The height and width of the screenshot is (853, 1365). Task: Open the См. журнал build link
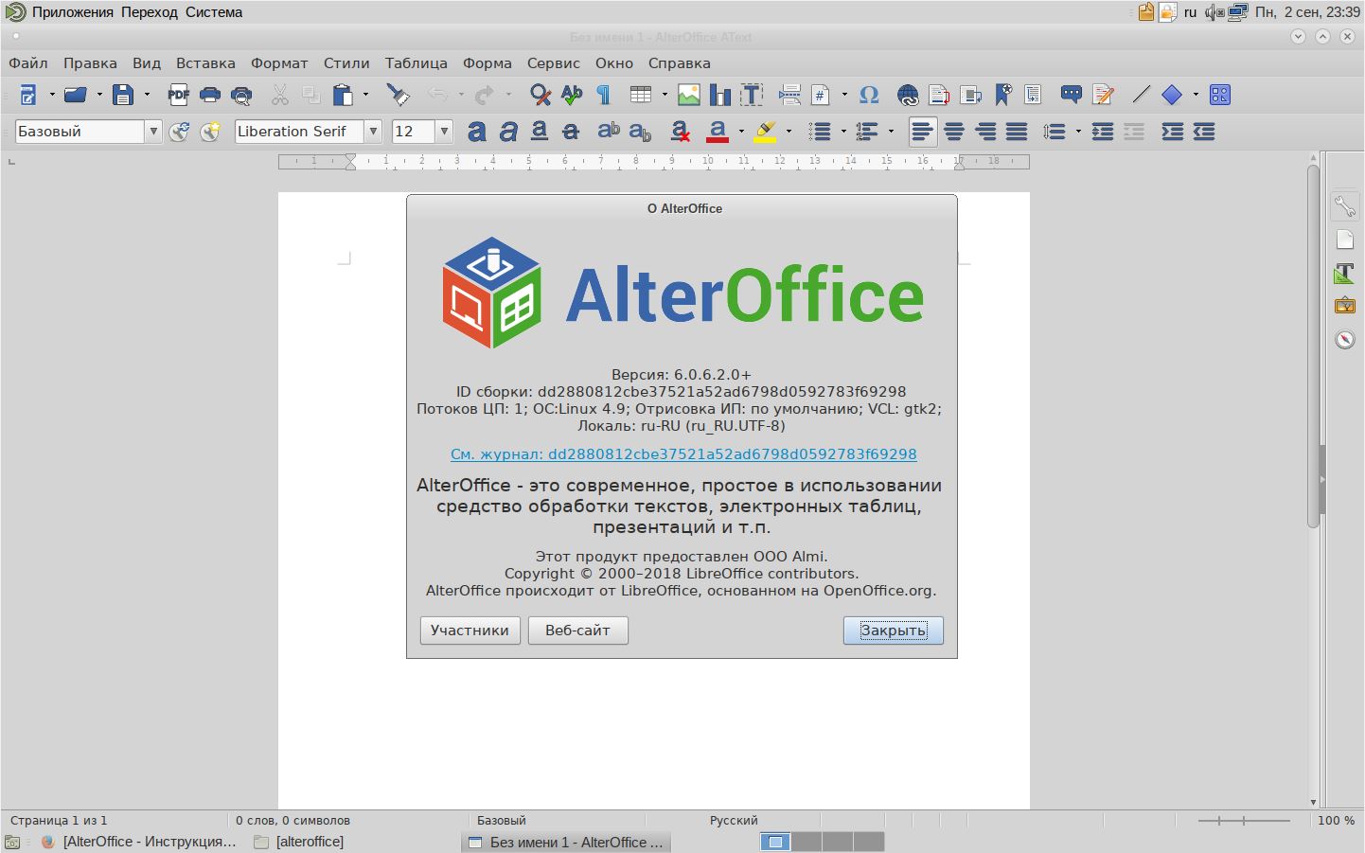pos(683,454)
